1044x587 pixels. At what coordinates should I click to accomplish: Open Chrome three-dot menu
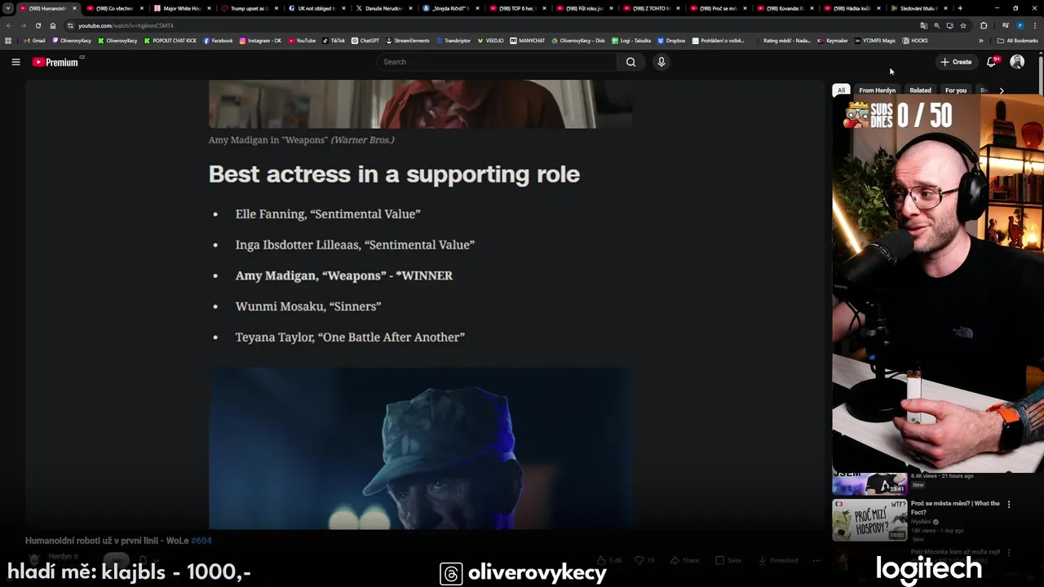point(1036,25)
